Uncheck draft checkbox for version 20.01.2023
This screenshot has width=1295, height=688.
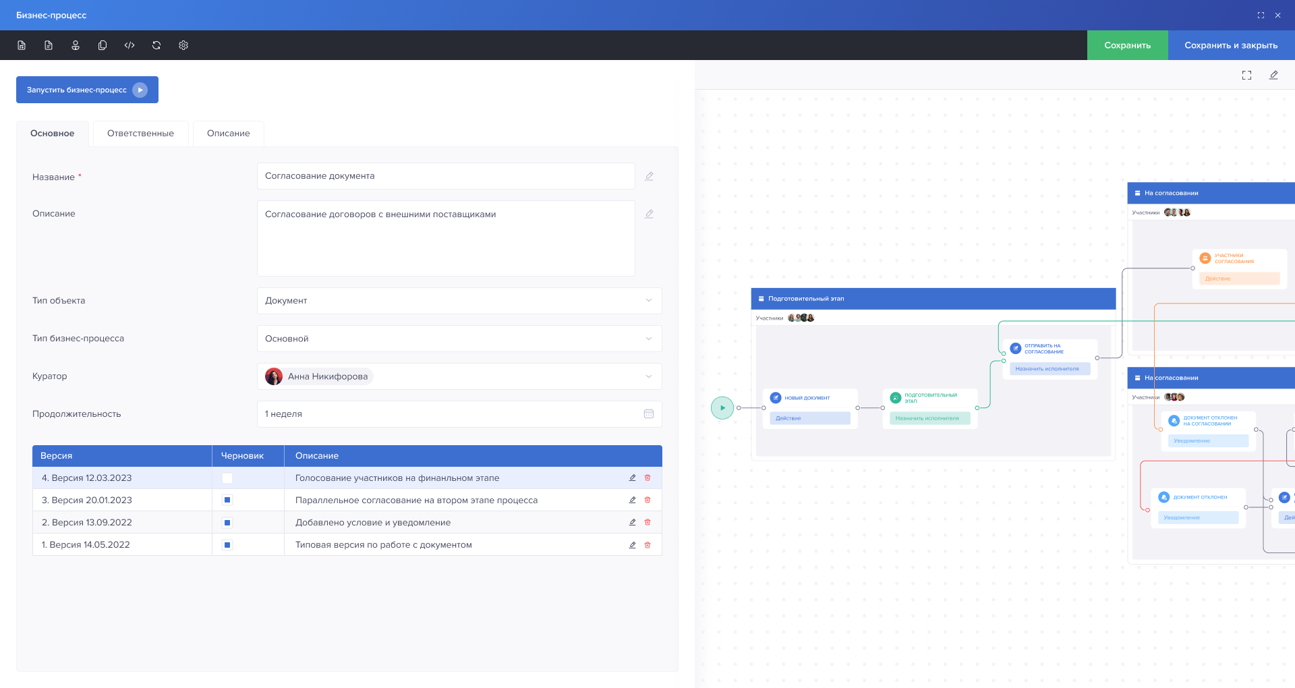[x=227, y=500]
